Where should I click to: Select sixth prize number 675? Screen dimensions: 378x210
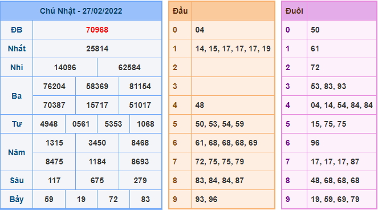[x=97, y=180]
